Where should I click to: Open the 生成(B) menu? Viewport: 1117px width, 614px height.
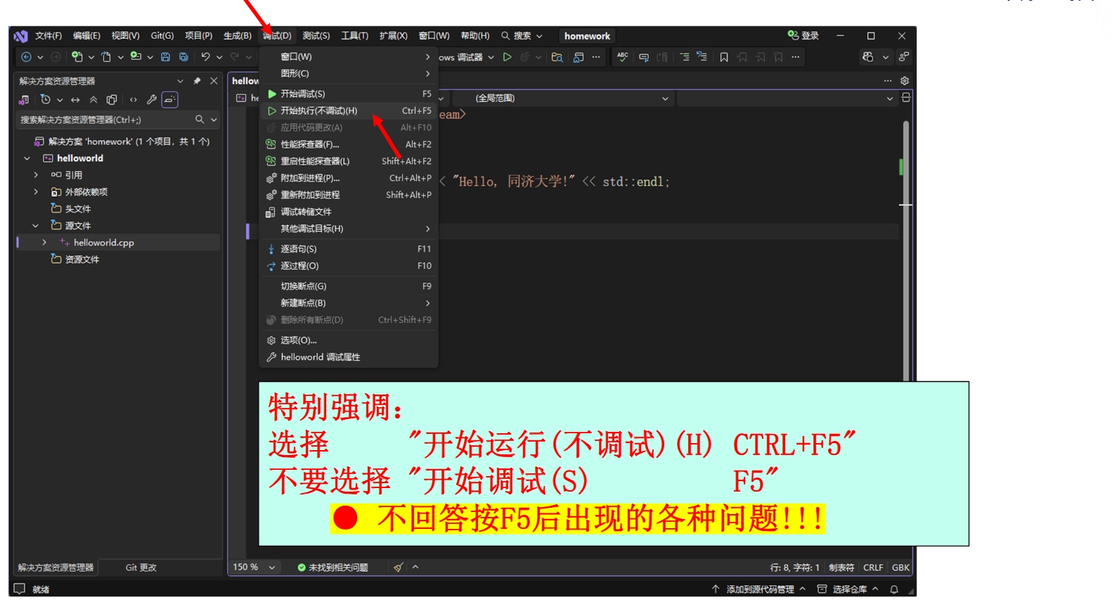[238, 36]
